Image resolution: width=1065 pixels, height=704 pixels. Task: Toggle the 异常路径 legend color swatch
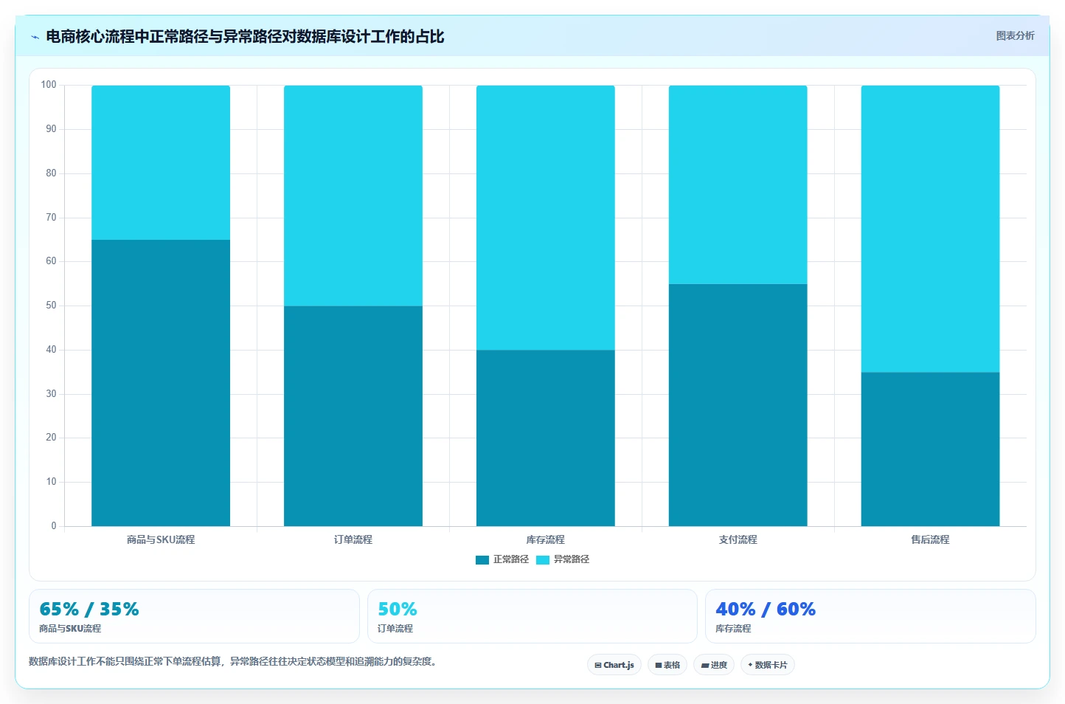[543, 560]
